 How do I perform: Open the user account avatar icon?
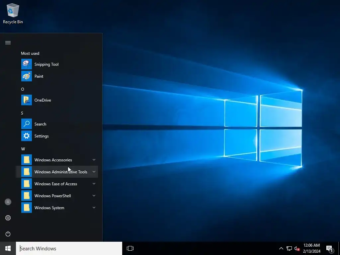tap(8, 202)
